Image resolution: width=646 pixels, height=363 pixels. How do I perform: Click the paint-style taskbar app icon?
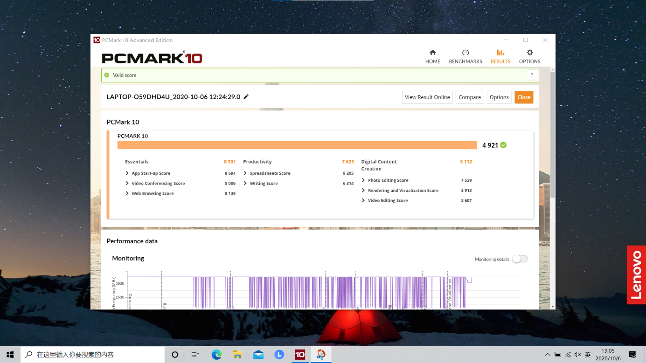tap(321, 355)
